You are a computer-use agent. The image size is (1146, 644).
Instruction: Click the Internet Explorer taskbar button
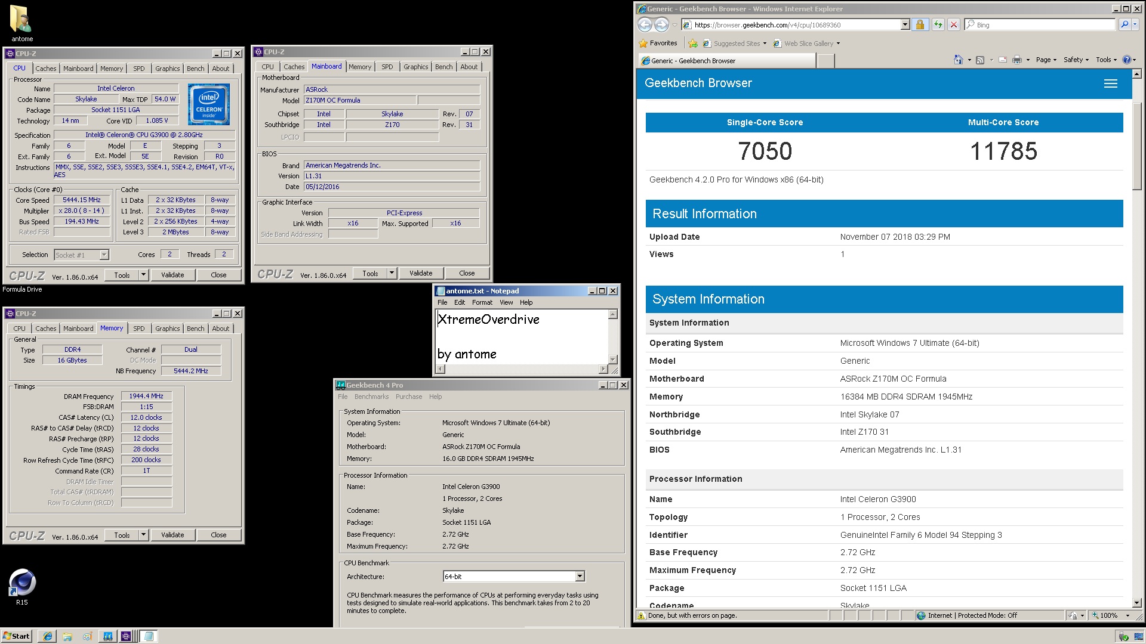click(x=47, y=636)
